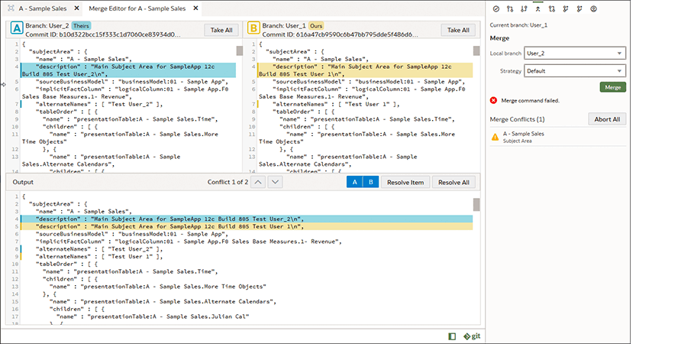The height and width of the screenshot is (344, 678).
Task: Go to next conflict with down chevron
Action: tap(275, 182)
